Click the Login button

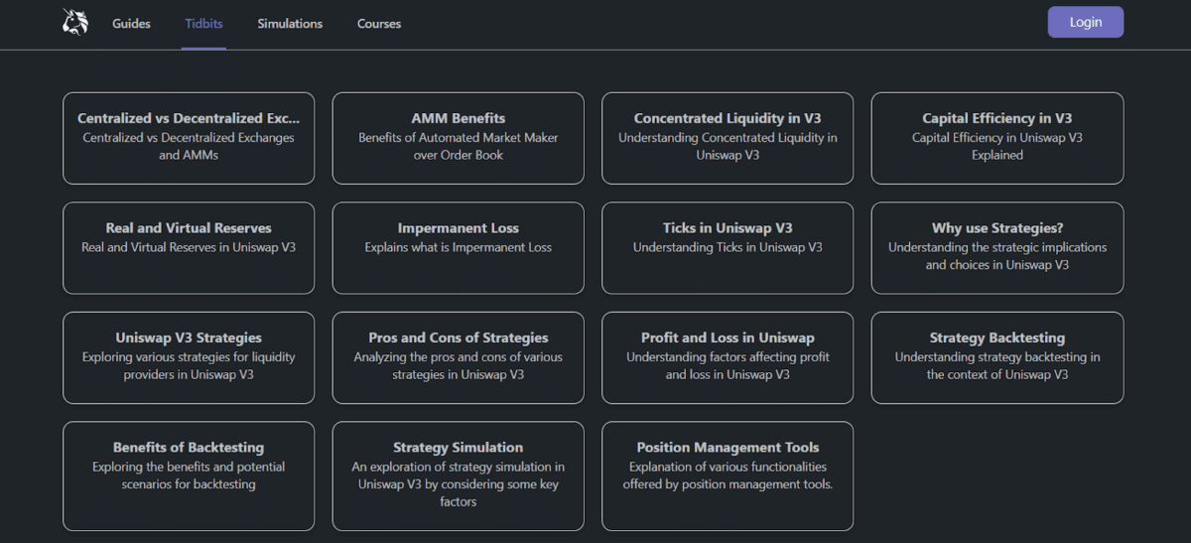click(x=1086, y=22)
